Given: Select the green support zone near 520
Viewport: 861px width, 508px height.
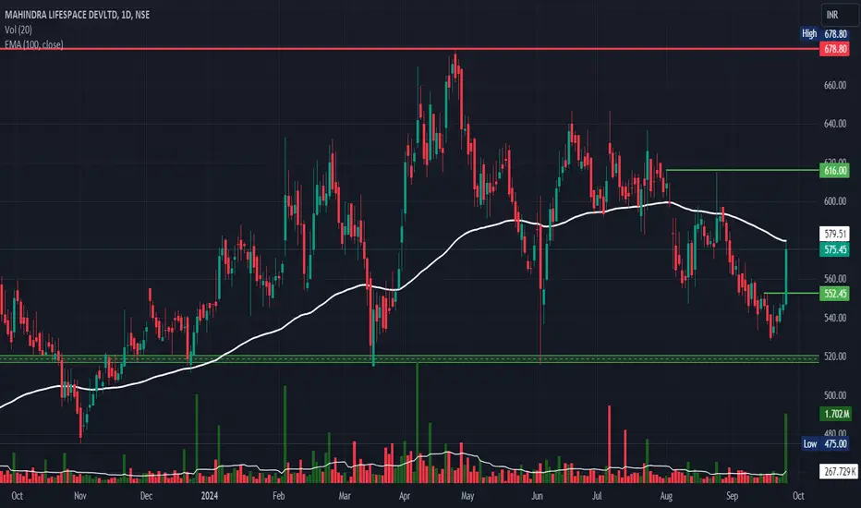Looking at the screenshot, I should coord(409,359).
